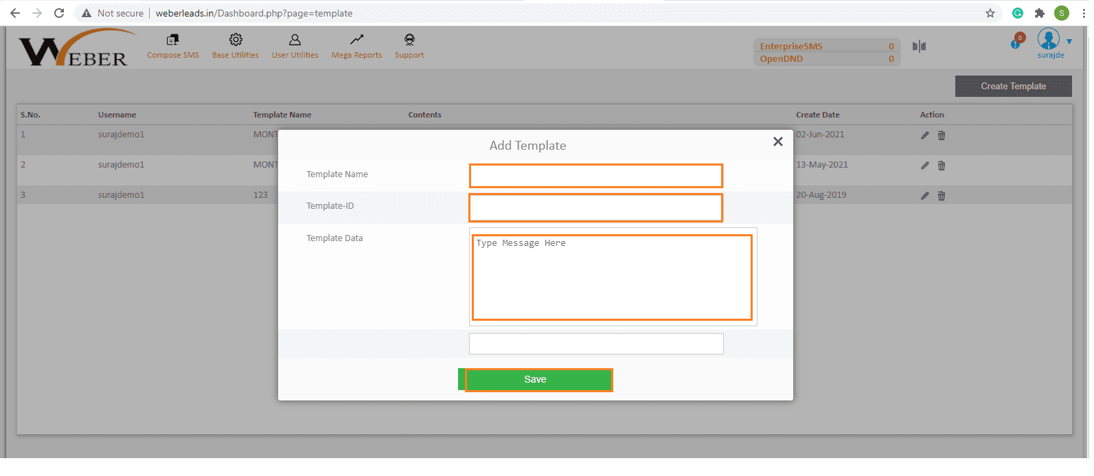Click the Type Message Here textarea
This screenshot has height=476, width=1094.
tap(612, 277)
